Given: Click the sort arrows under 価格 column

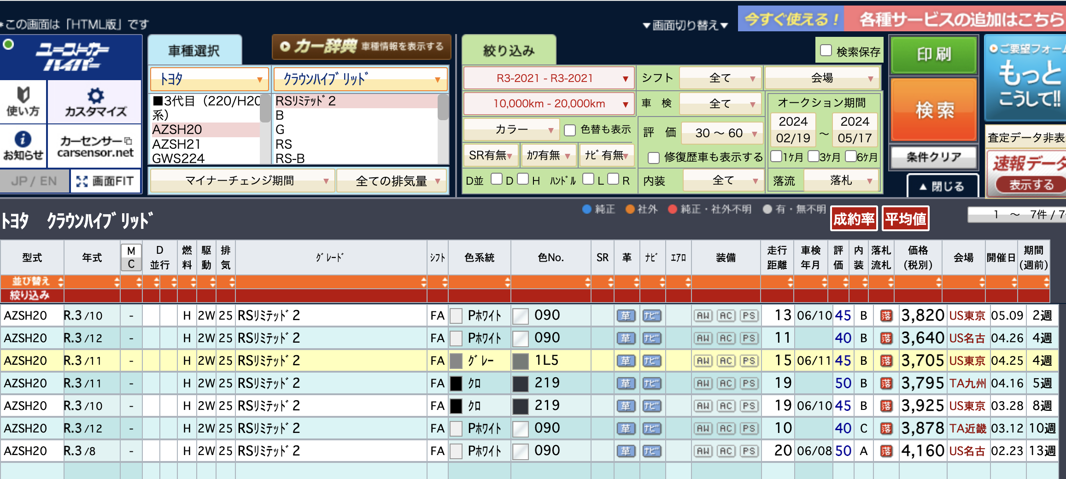Looking at the screenshot, I should pyautogui.click(x=938, y=282).
